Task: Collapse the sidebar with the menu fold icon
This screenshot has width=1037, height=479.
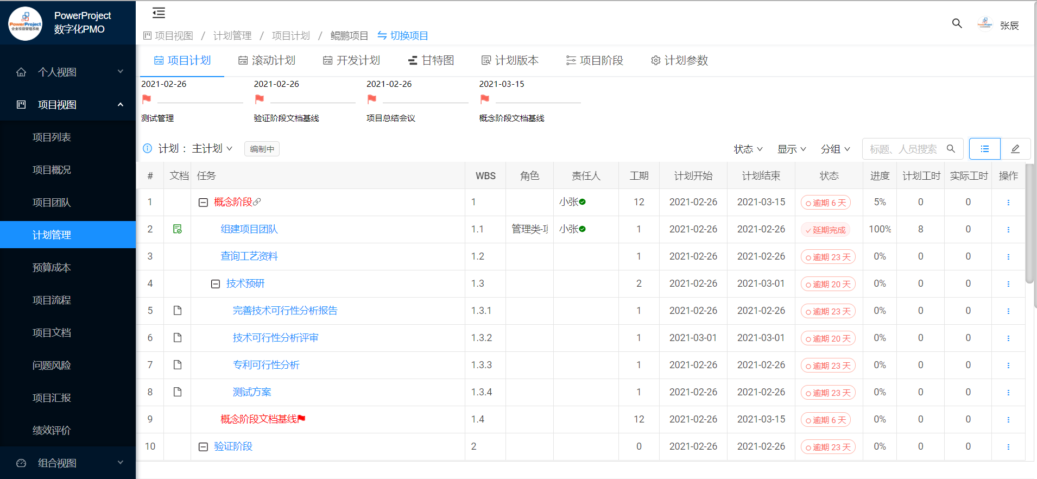Action: click(x=159, y=13)
